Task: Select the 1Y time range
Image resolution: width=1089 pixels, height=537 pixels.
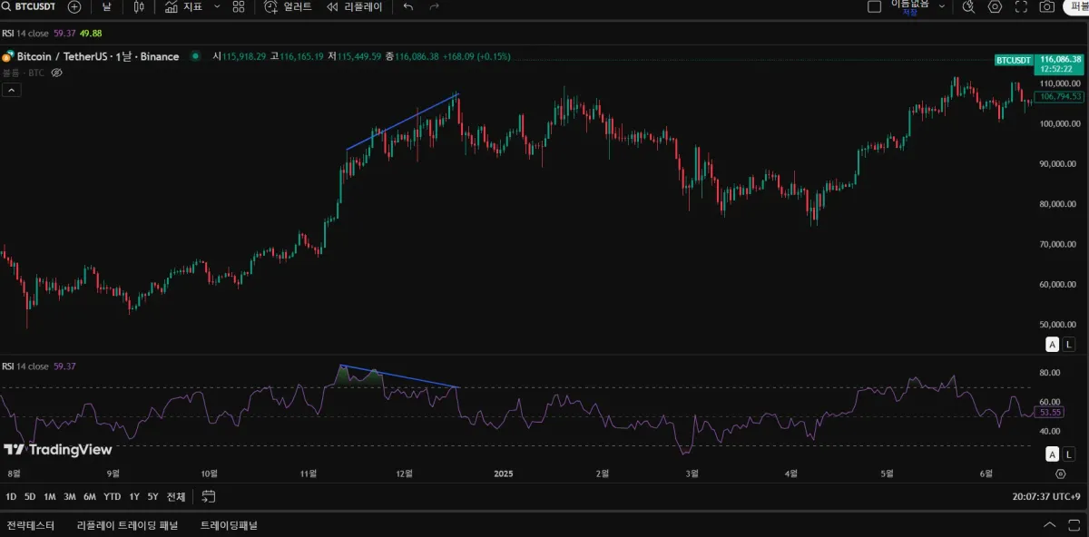Action: pyautogui.click(x=134, y=496)
